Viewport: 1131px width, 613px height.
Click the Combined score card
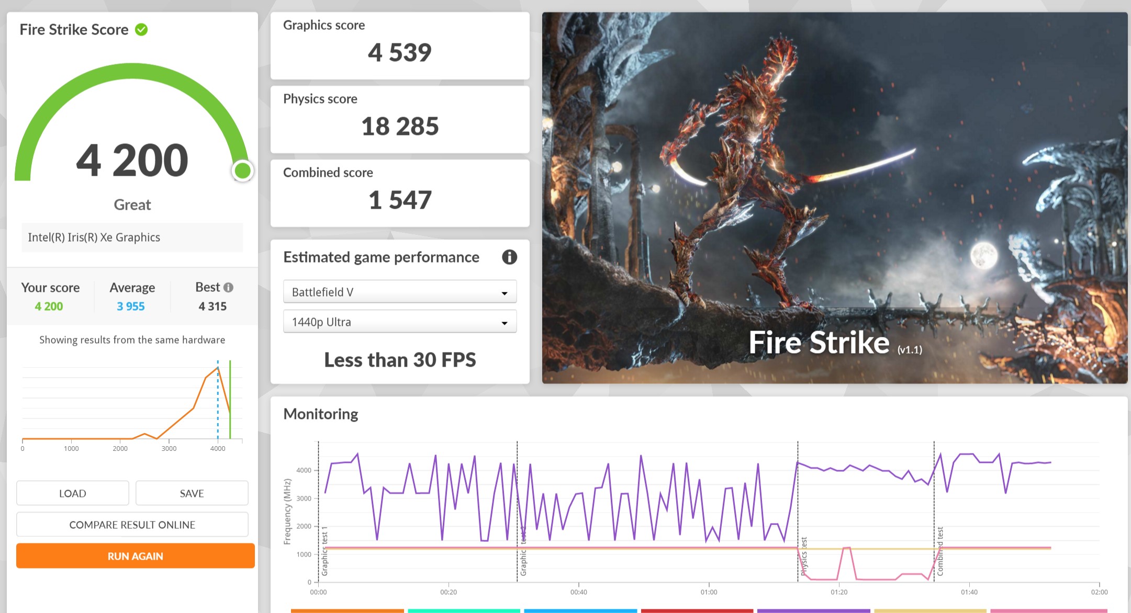point(399,194)
